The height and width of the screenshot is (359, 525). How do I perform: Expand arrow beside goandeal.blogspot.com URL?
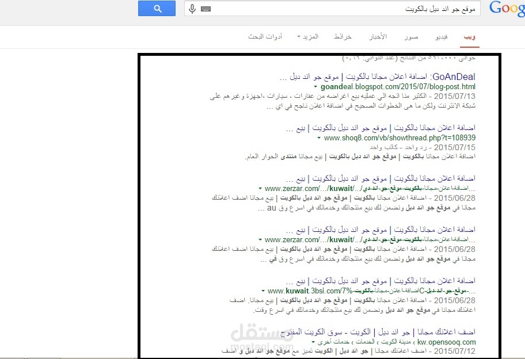[x=315, y=87]
